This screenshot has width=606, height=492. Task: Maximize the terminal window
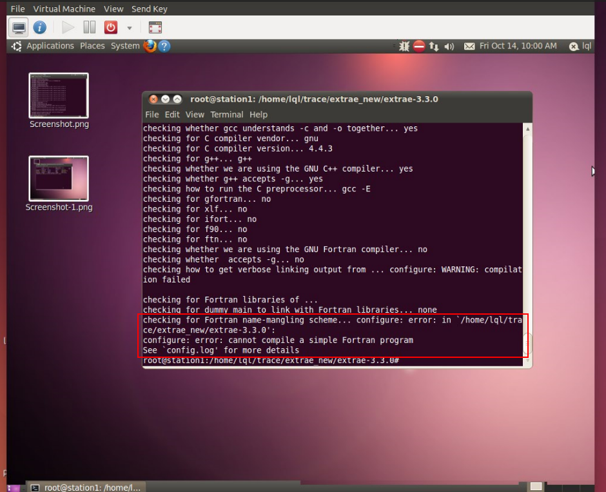[x=177, y=99]
